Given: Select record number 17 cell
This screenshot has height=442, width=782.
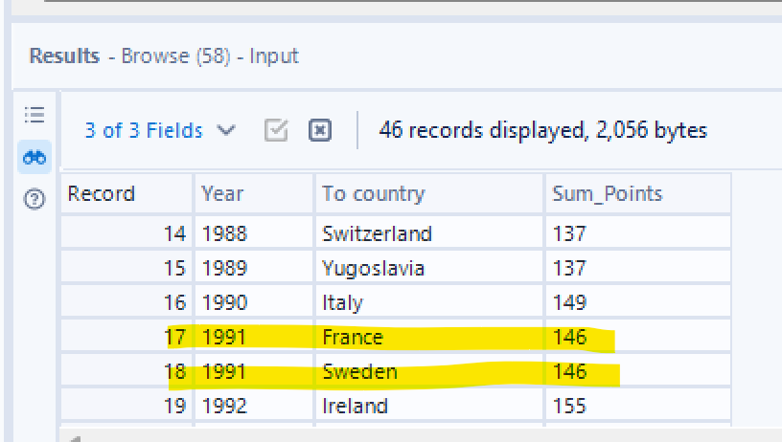Looking at the screenshot, I should pos(126,337).
